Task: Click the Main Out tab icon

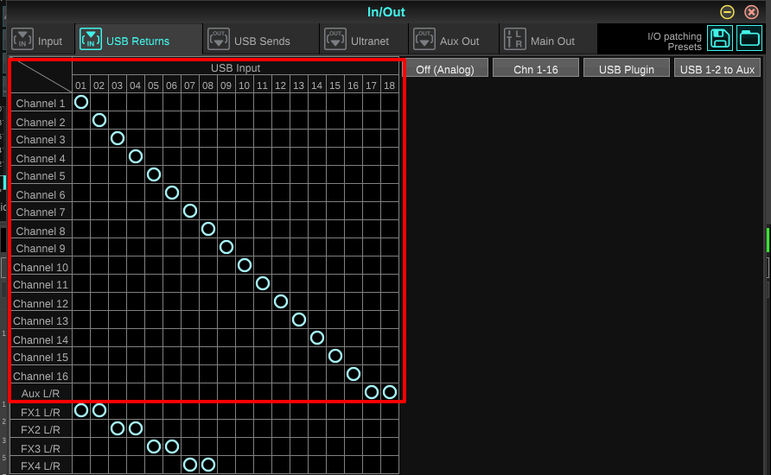Action: click(515, 41)
